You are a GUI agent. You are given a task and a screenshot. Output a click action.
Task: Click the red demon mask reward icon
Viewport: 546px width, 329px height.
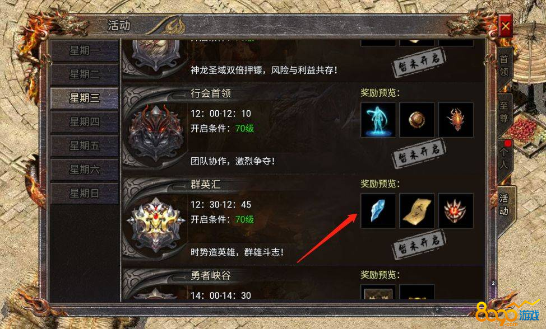(455, 210)
